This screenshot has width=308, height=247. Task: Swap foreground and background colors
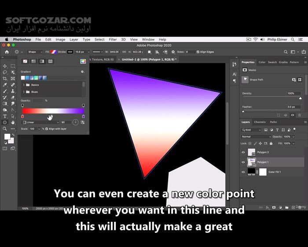(13, 135)
